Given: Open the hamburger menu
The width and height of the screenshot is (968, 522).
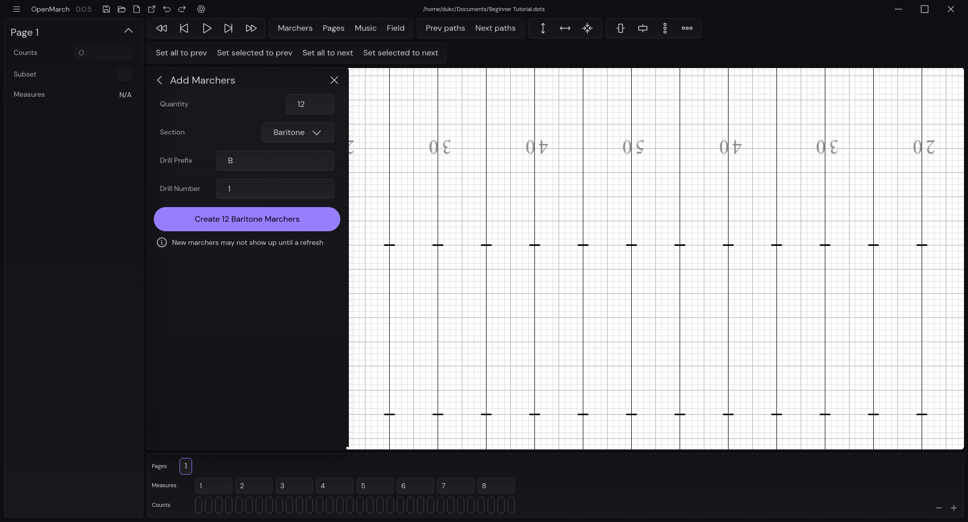Looking at the screenshot, I should coord(17,9).
